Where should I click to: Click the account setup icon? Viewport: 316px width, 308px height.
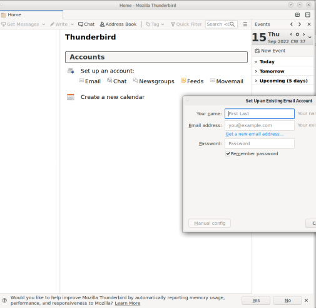[71, 71]
